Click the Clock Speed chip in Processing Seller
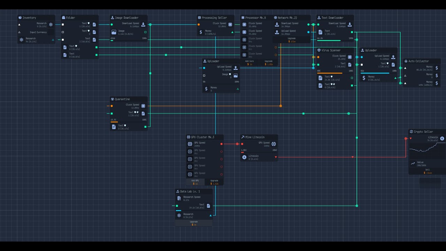This screenshot has width=446, height=251. [230, 24]
